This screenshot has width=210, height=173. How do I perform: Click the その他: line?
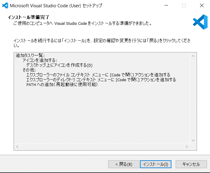pos(29,70)
